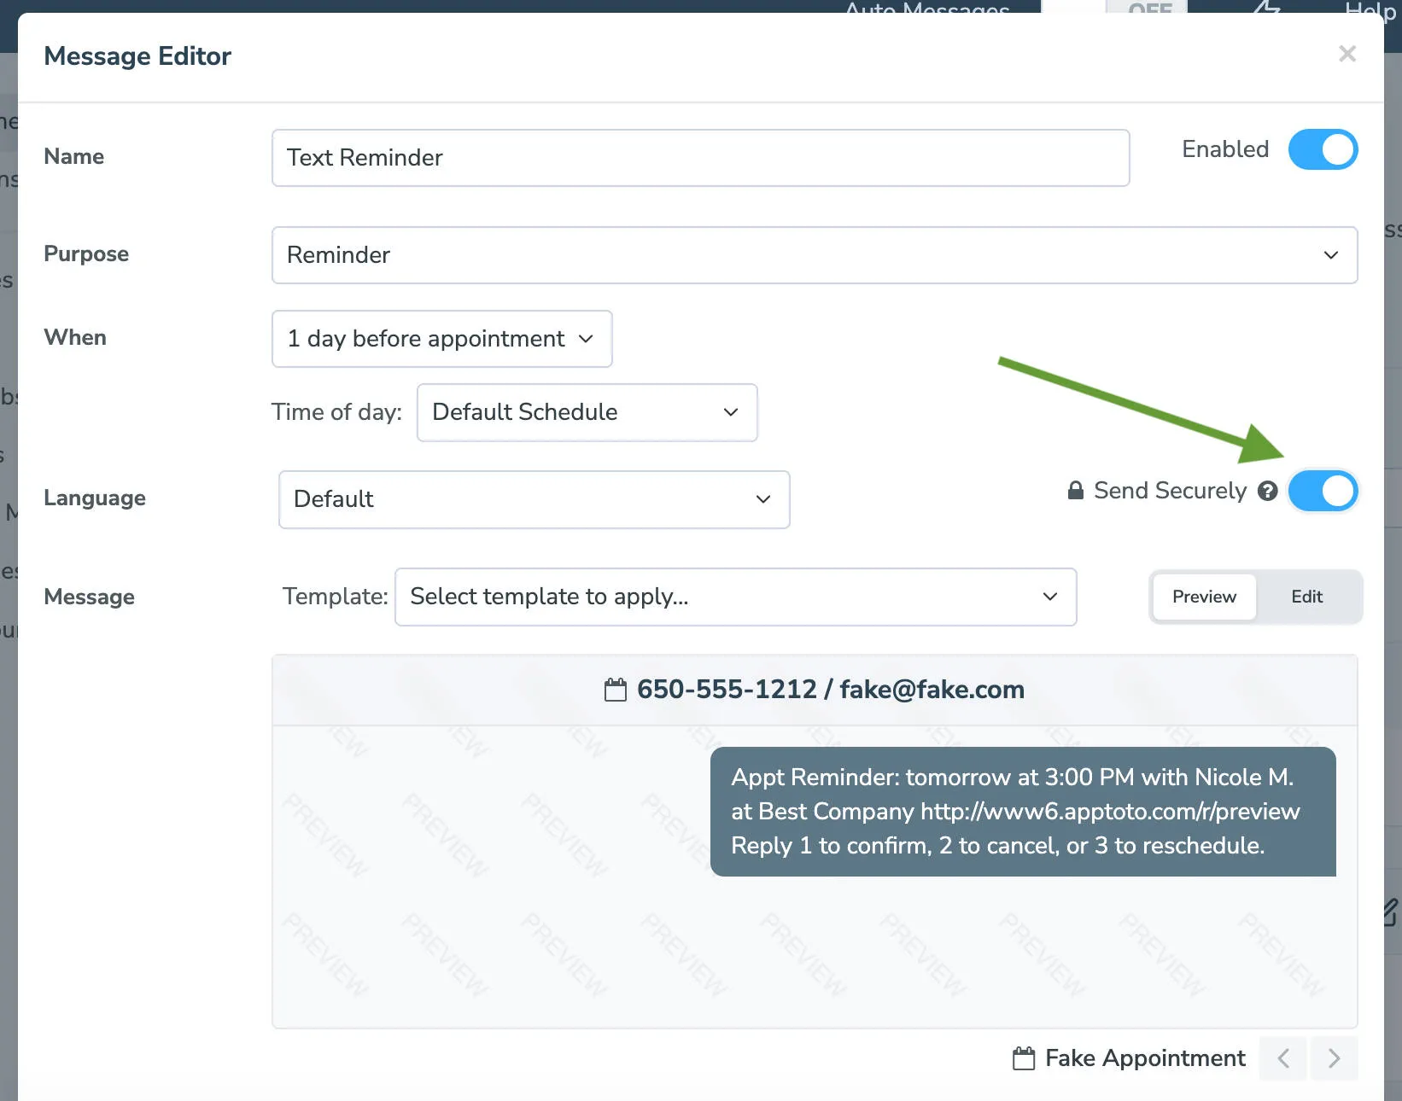Click the calendar icon next to 650-555-1212
This screenshot has width=1402, height=1101.
pyautogui.click(x=617, y=689)
